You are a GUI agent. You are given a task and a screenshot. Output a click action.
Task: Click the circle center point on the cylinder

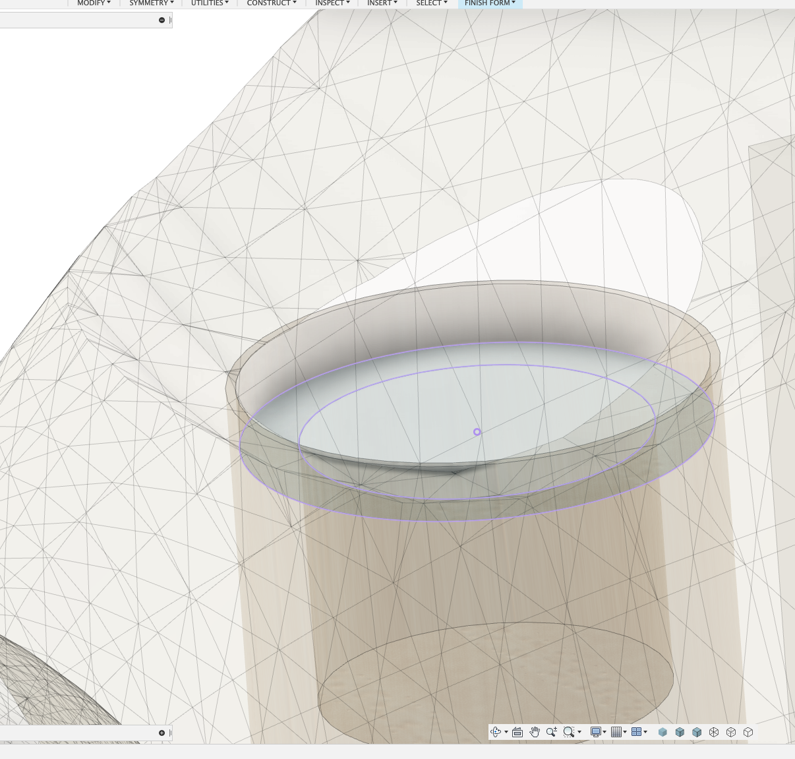[x=477, y=431]
